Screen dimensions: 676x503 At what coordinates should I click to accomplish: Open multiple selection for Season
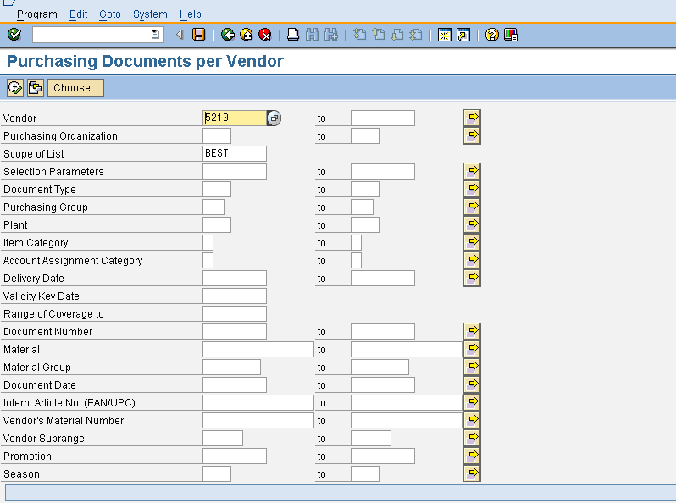click(472, 473)
